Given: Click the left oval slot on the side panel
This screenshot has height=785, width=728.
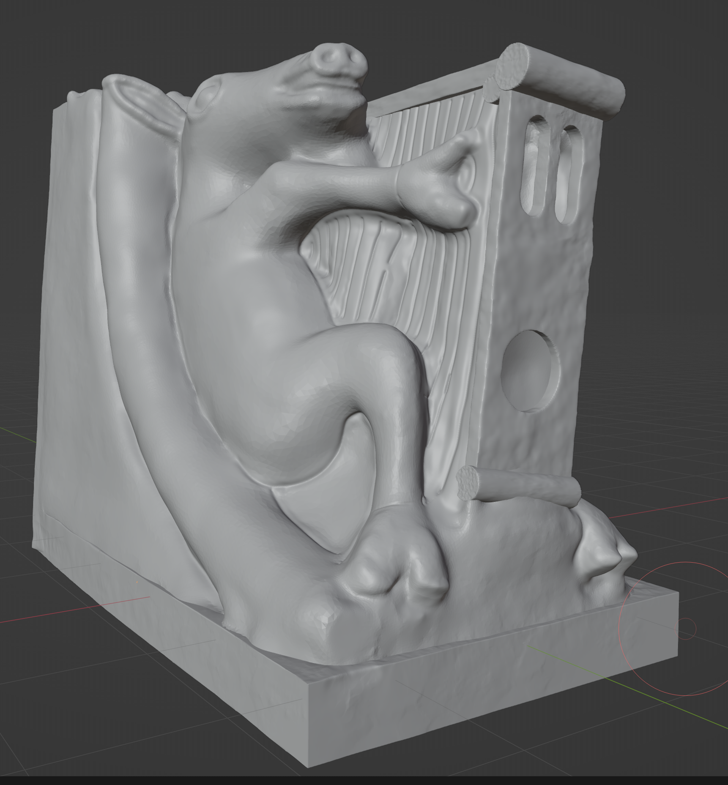Looking at the screenshot, I should pos(536,166).
